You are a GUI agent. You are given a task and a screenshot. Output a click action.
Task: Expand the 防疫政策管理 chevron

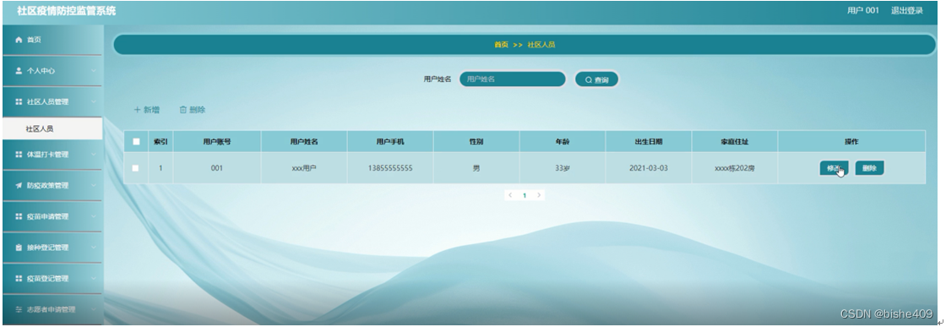(94, 186)
